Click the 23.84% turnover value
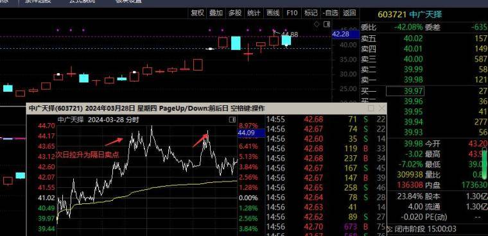 point(410,196)
